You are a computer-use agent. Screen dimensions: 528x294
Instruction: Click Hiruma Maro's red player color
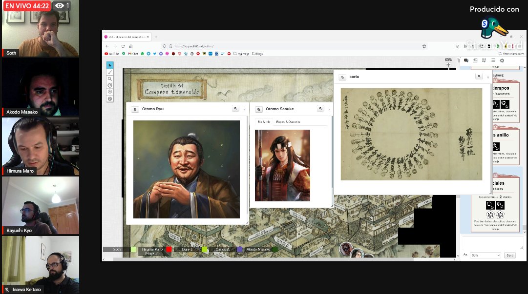click(169, 249)
